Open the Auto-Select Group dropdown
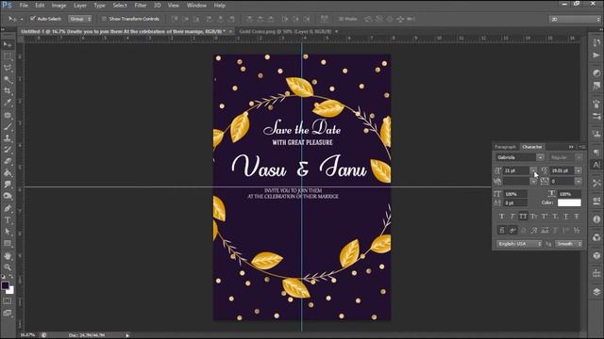 80,19
